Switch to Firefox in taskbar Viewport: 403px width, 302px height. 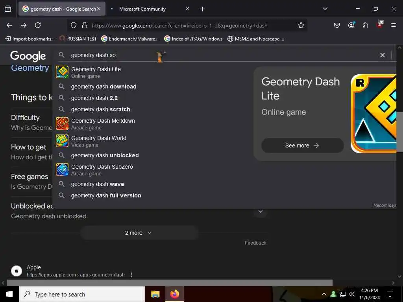point(175,294)
